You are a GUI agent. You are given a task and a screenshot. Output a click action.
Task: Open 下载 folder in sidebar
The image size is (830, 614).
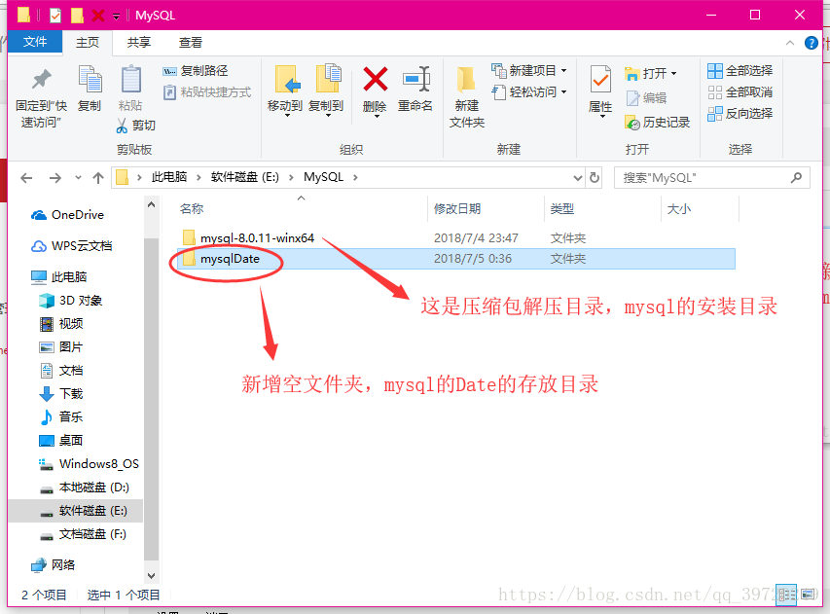61,394
